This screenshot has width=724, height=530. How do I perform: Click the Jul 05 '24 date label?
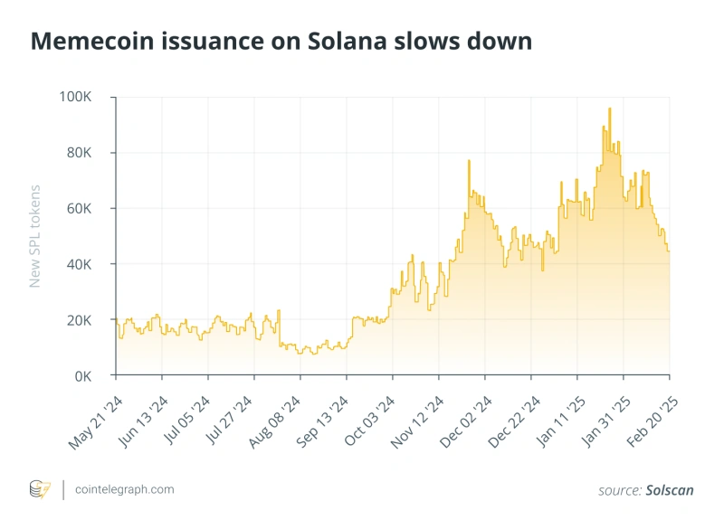pos(187,421)
